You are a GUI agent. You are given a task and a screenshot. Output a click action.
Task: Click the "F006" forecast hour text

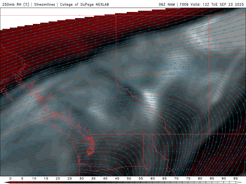click(184, 4)
